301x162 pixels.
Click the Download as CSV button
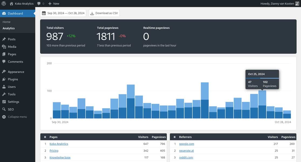click(x=104, y=13)
